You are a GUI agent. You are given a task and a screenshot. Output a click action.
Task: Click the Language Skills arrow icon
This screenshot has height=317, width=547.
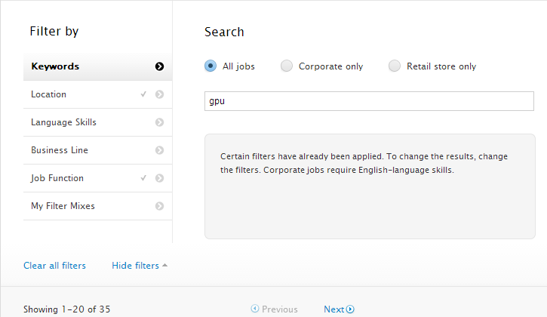click(x=159, y=122)
